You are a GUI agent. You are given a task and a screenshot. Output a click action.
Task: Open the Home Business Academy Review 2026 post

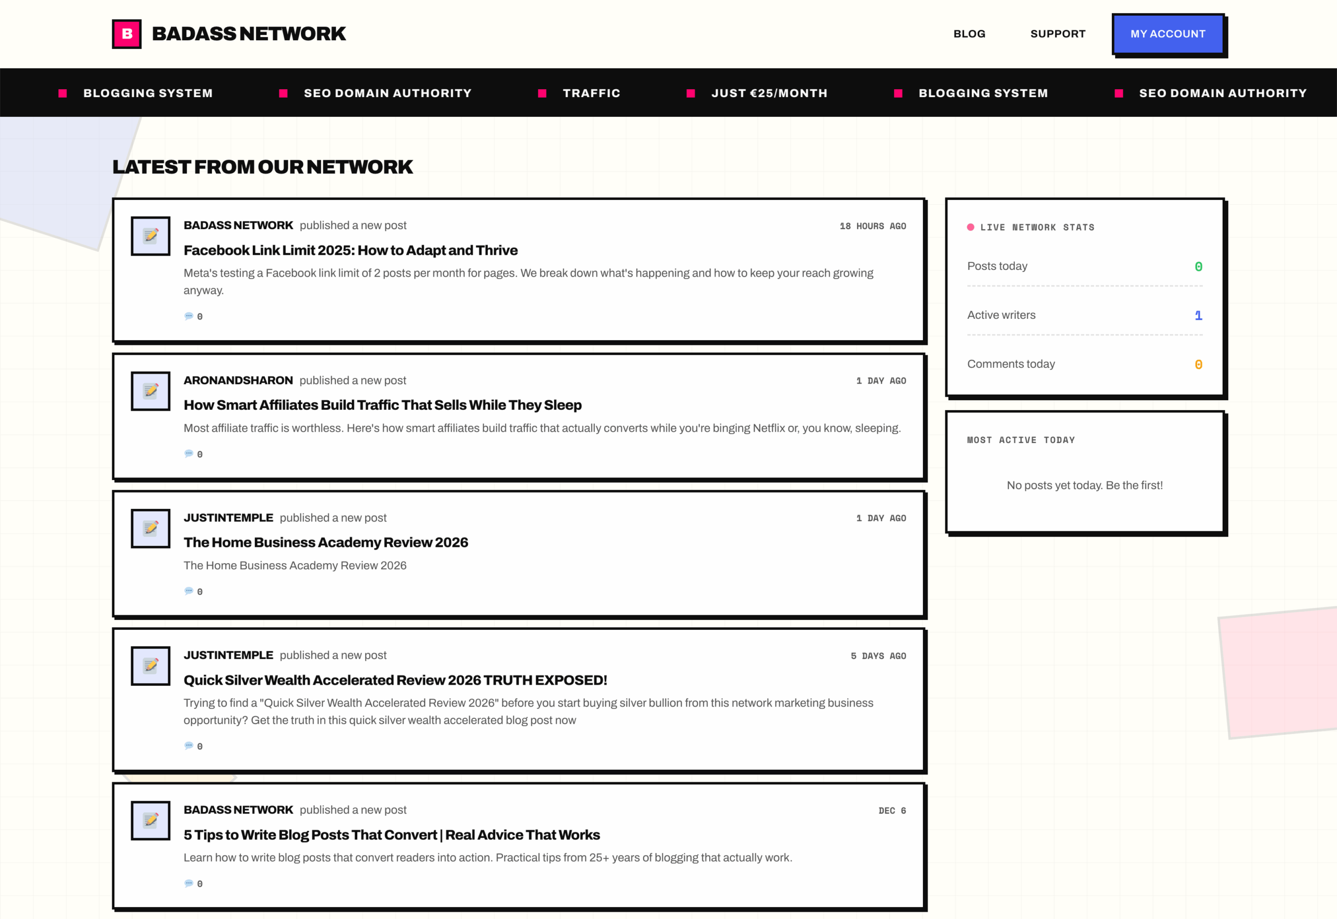click(x=325, y=542)
